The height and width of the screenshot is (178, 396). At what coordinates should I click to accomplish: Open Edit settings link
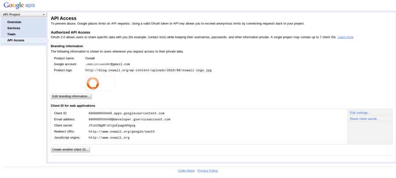[360, 113]
